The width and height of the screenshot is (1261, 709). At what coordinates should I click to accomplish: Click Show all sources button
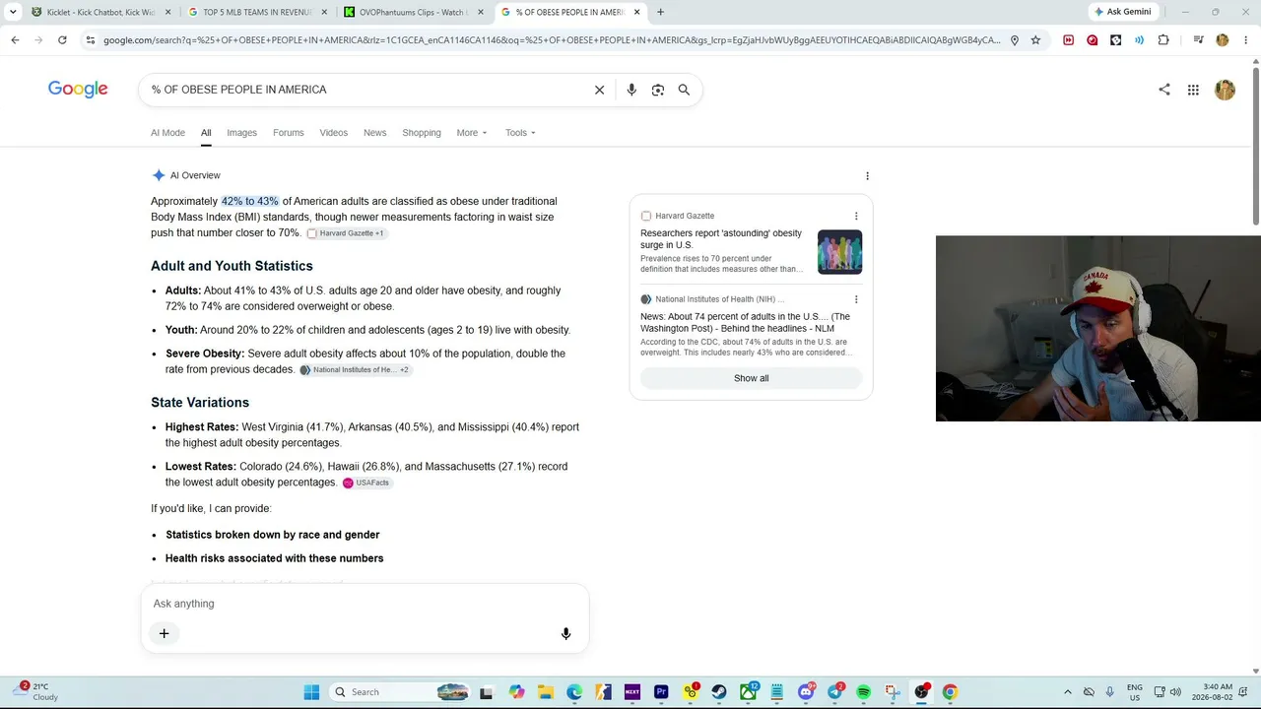(752, 378)
